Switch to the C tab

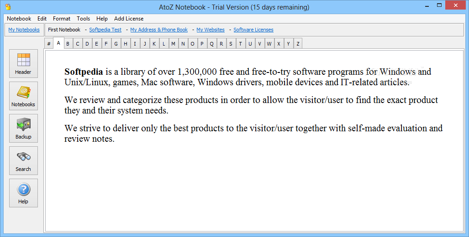[78, 44]
